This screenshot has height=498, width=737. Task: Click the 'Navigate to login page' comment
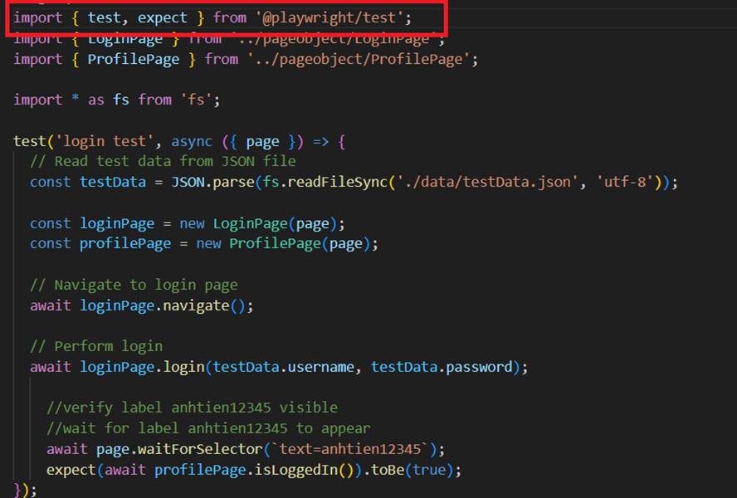click(x=134, y=285)
